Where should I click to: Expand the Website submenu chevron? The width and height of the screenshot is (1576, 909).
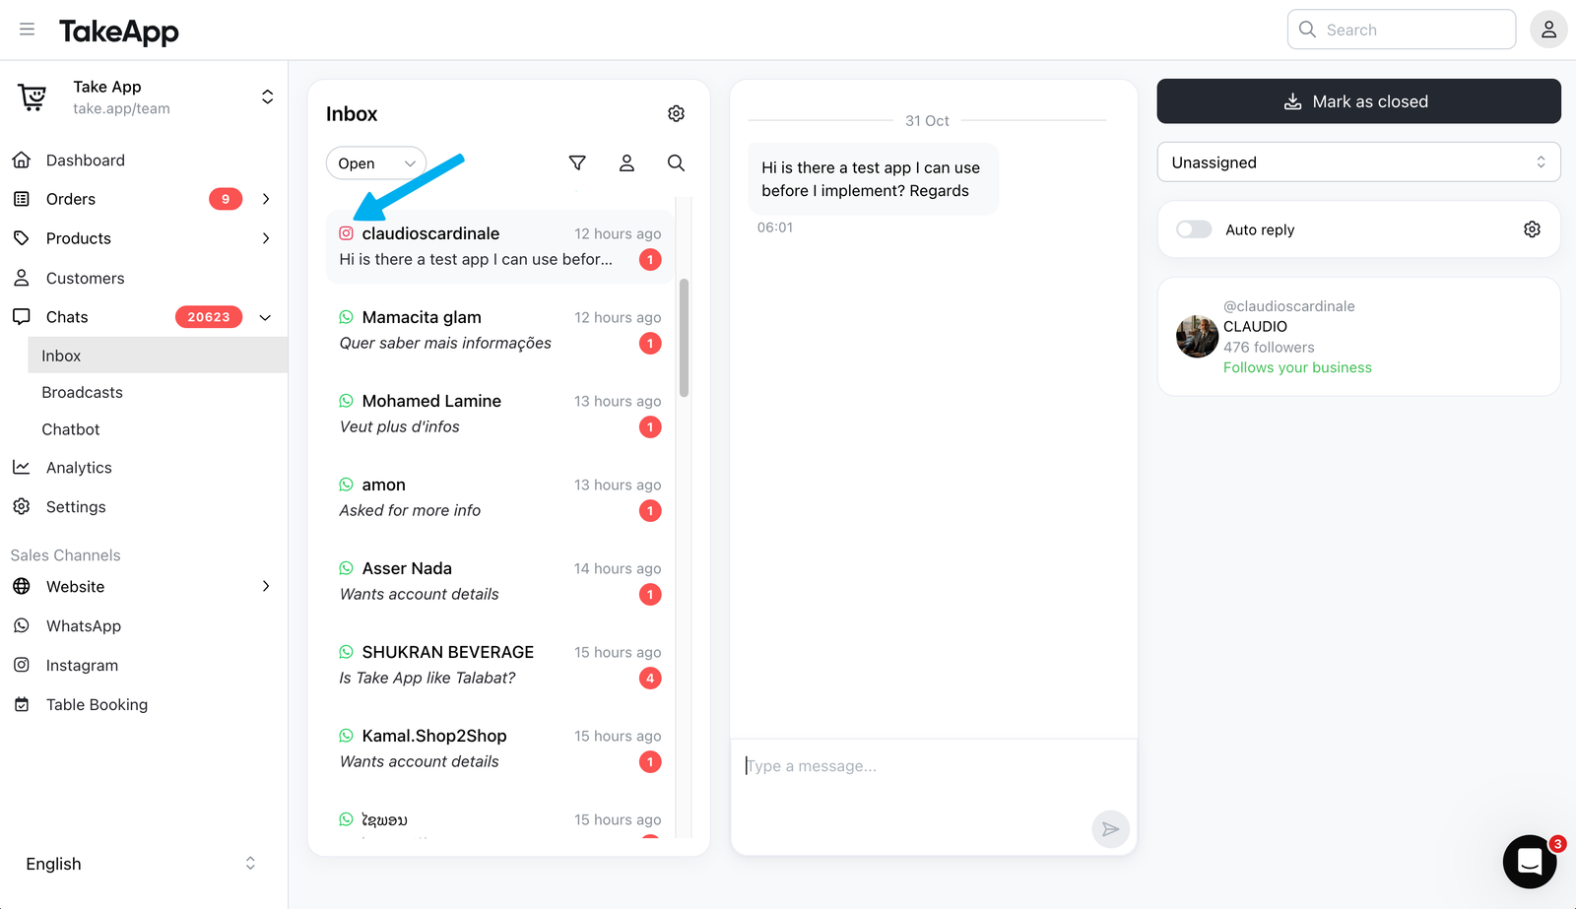click(266, 586)
